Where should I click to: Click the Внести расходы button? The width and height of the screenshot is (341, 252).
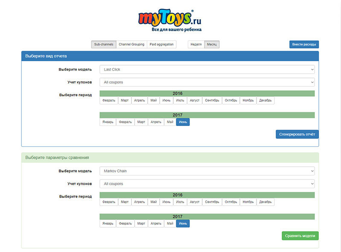(304, 44)
